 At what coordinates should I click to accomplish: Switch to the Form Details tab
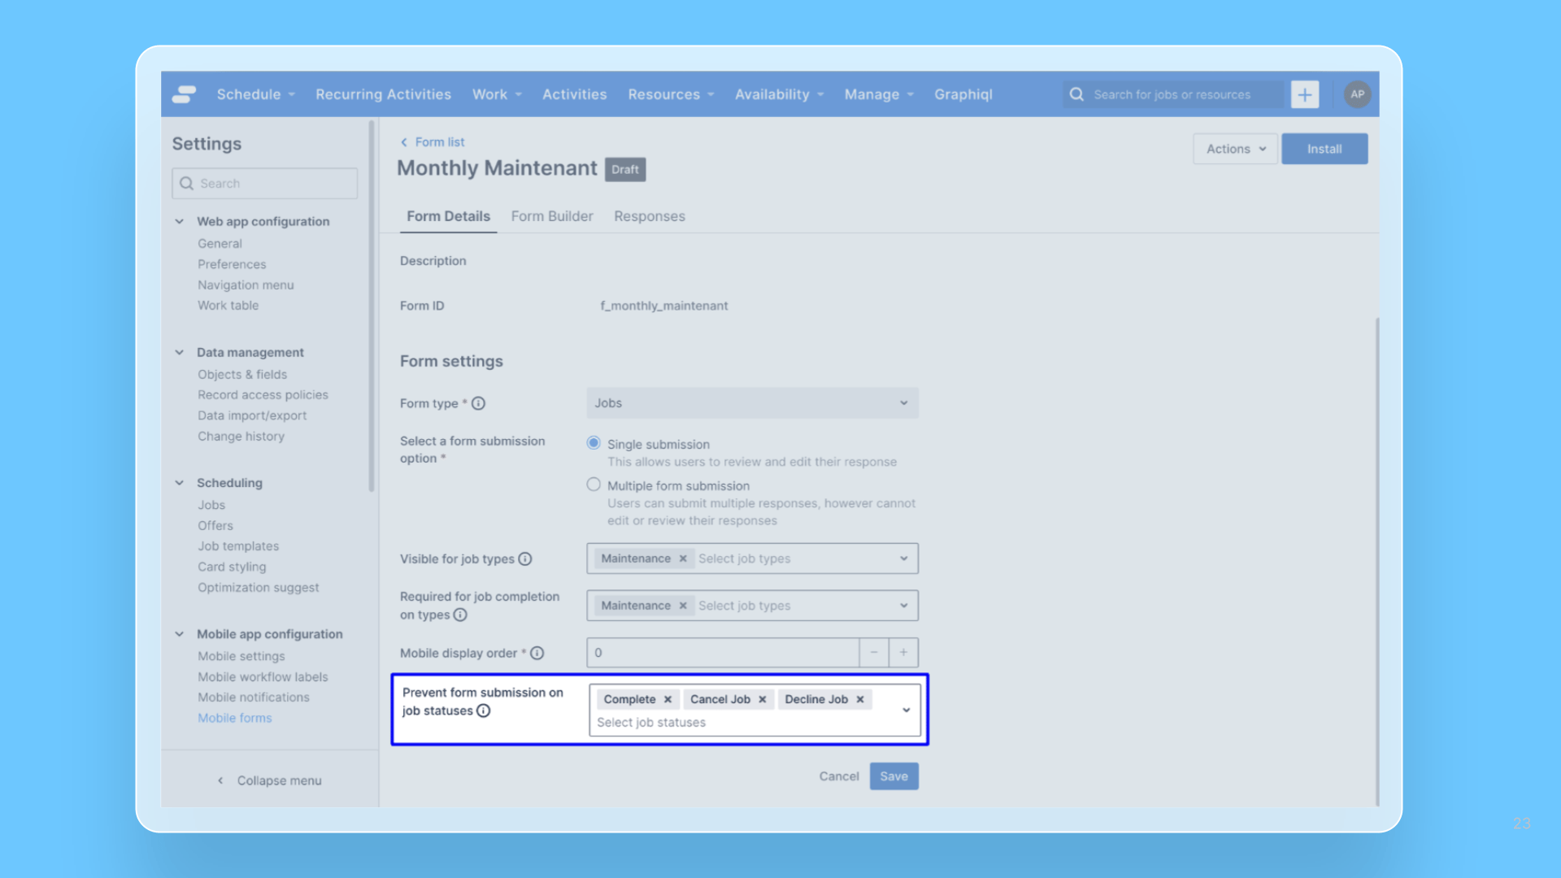pyautogui.click(x=448, y=216)
